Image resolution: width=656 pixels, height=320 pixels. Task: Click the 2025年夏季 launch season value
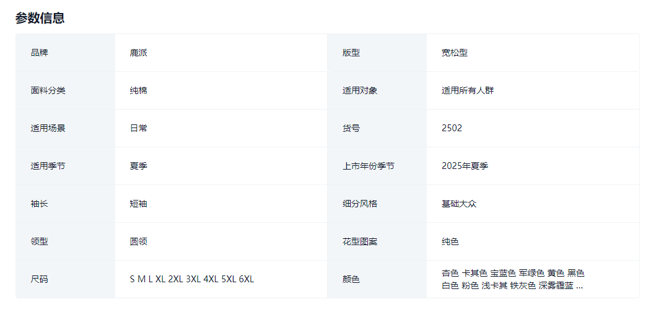coord(465,166)
